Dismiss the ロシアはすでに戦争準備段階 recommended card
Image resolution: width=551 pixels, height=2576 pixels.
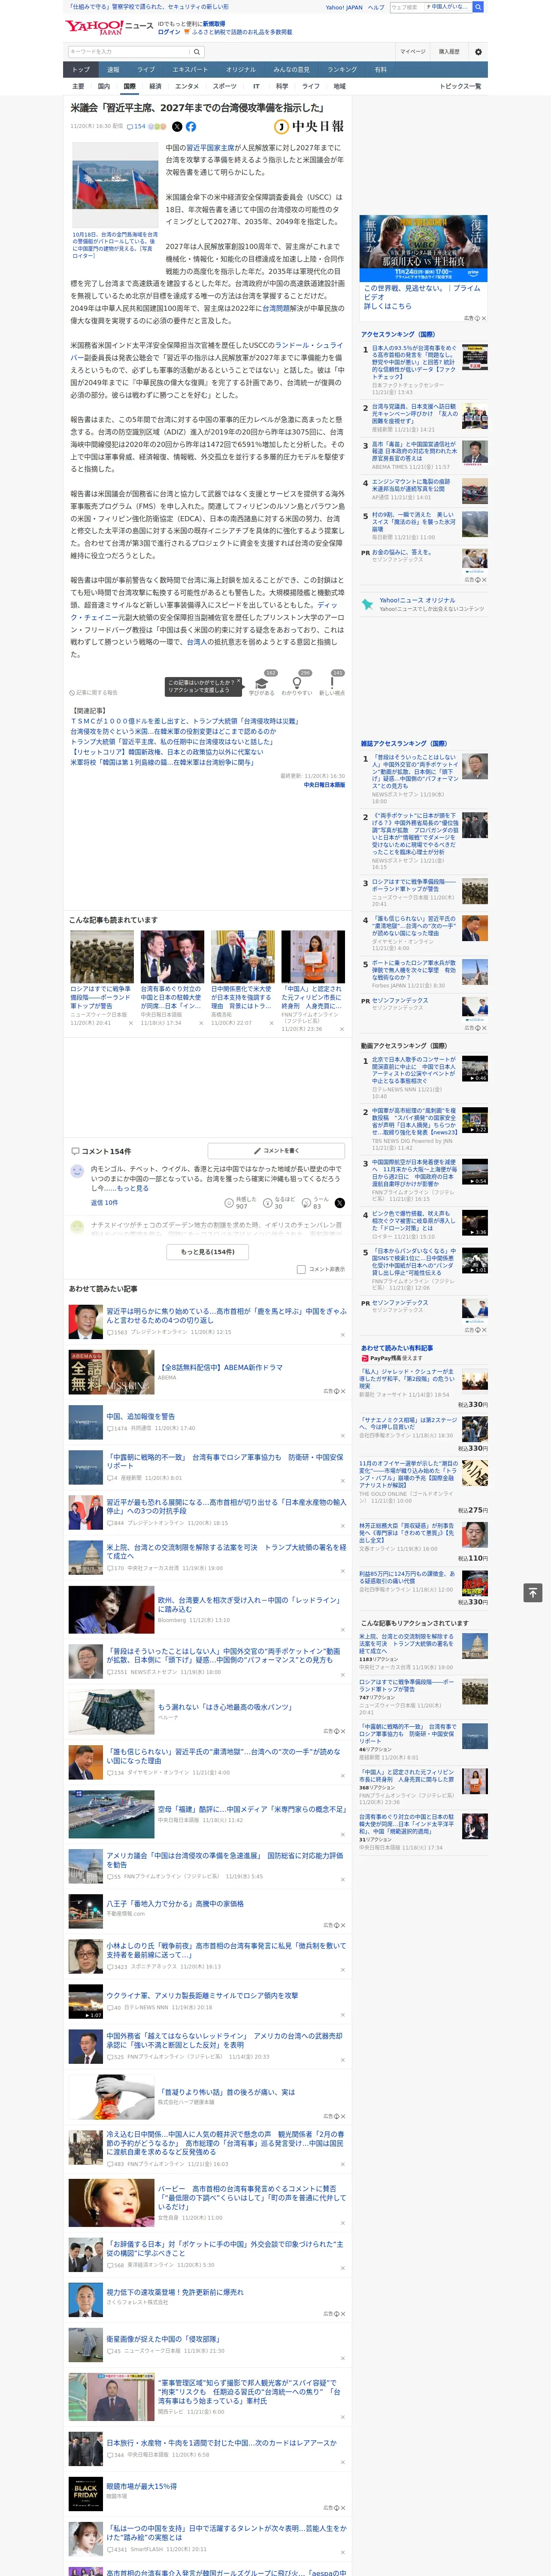[131, 1023]
